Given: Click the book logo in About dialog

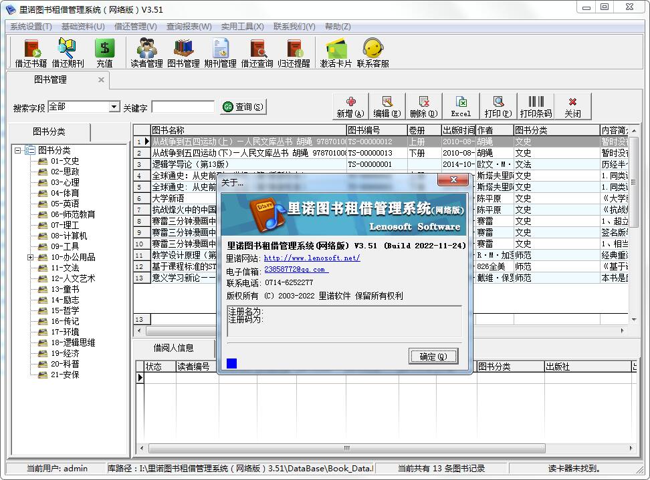Looking at the screenshot, I should (x=267, y=214).
